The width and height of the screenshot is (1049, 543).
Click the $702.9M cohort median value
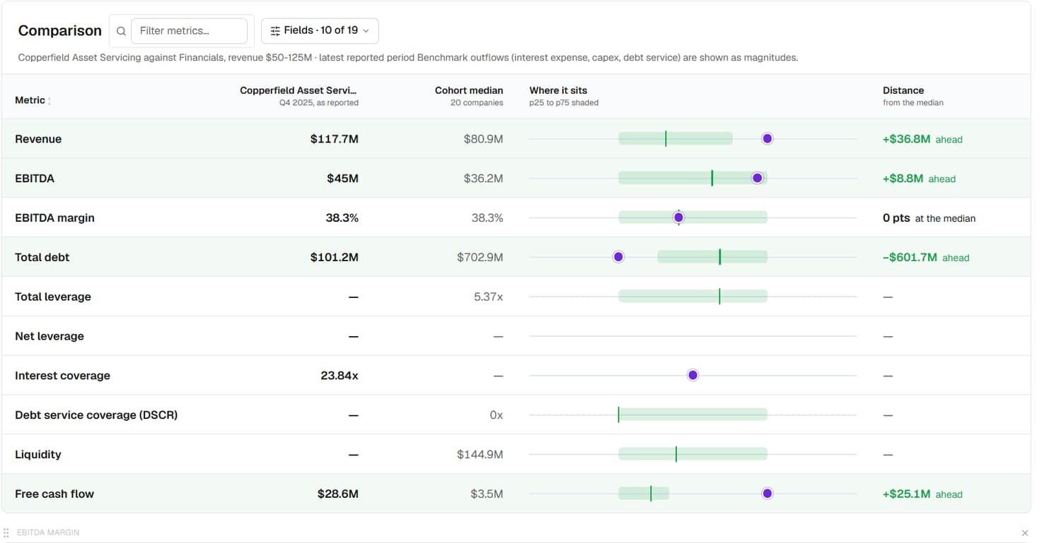480,258
